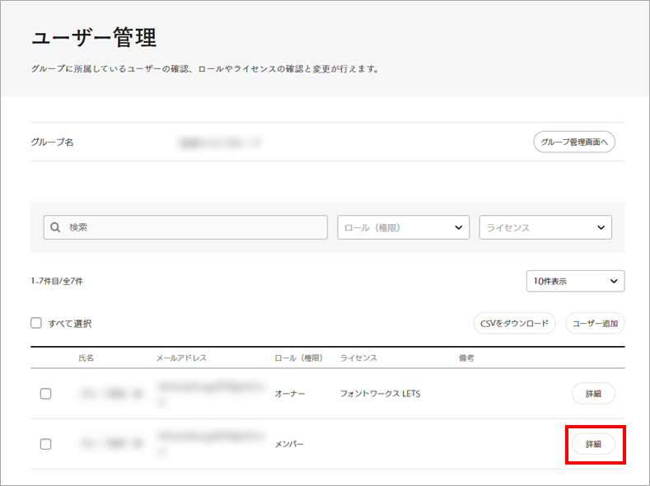
Task: Click the フォントワークス LETS license cell
Action: [380, 394]
